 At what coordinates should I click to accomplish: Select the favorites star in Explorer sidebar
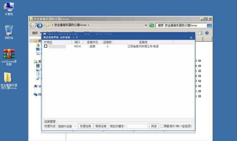[35, 41]
